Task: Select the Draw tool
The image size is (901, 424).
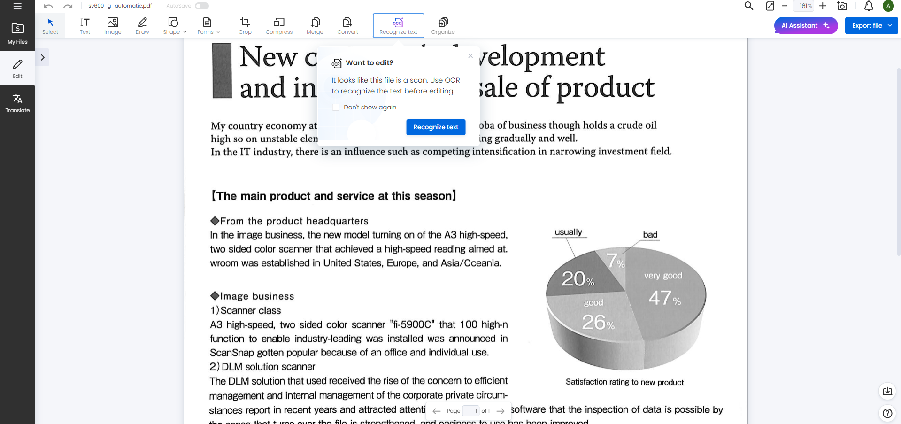Action: point(142,26)
